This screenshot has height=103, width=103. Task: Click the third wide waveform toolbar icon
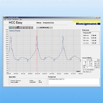click(15, 28)
